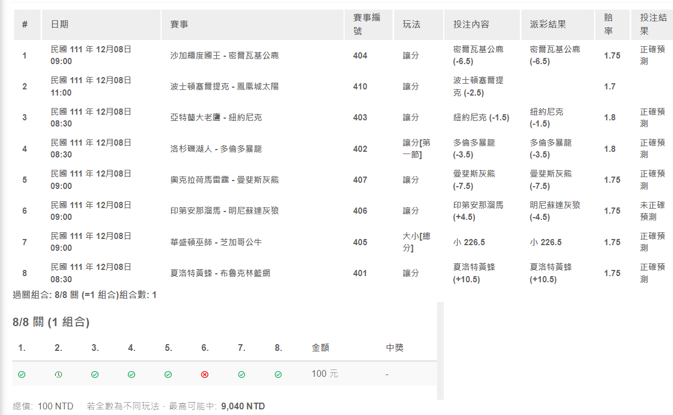673x415 pixels.
Task: Click the 賽事 column header
Action: pyautogui.click(x=252, y=24)
